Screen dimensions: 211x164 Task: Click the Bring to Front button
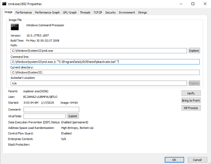pos(191,101)
